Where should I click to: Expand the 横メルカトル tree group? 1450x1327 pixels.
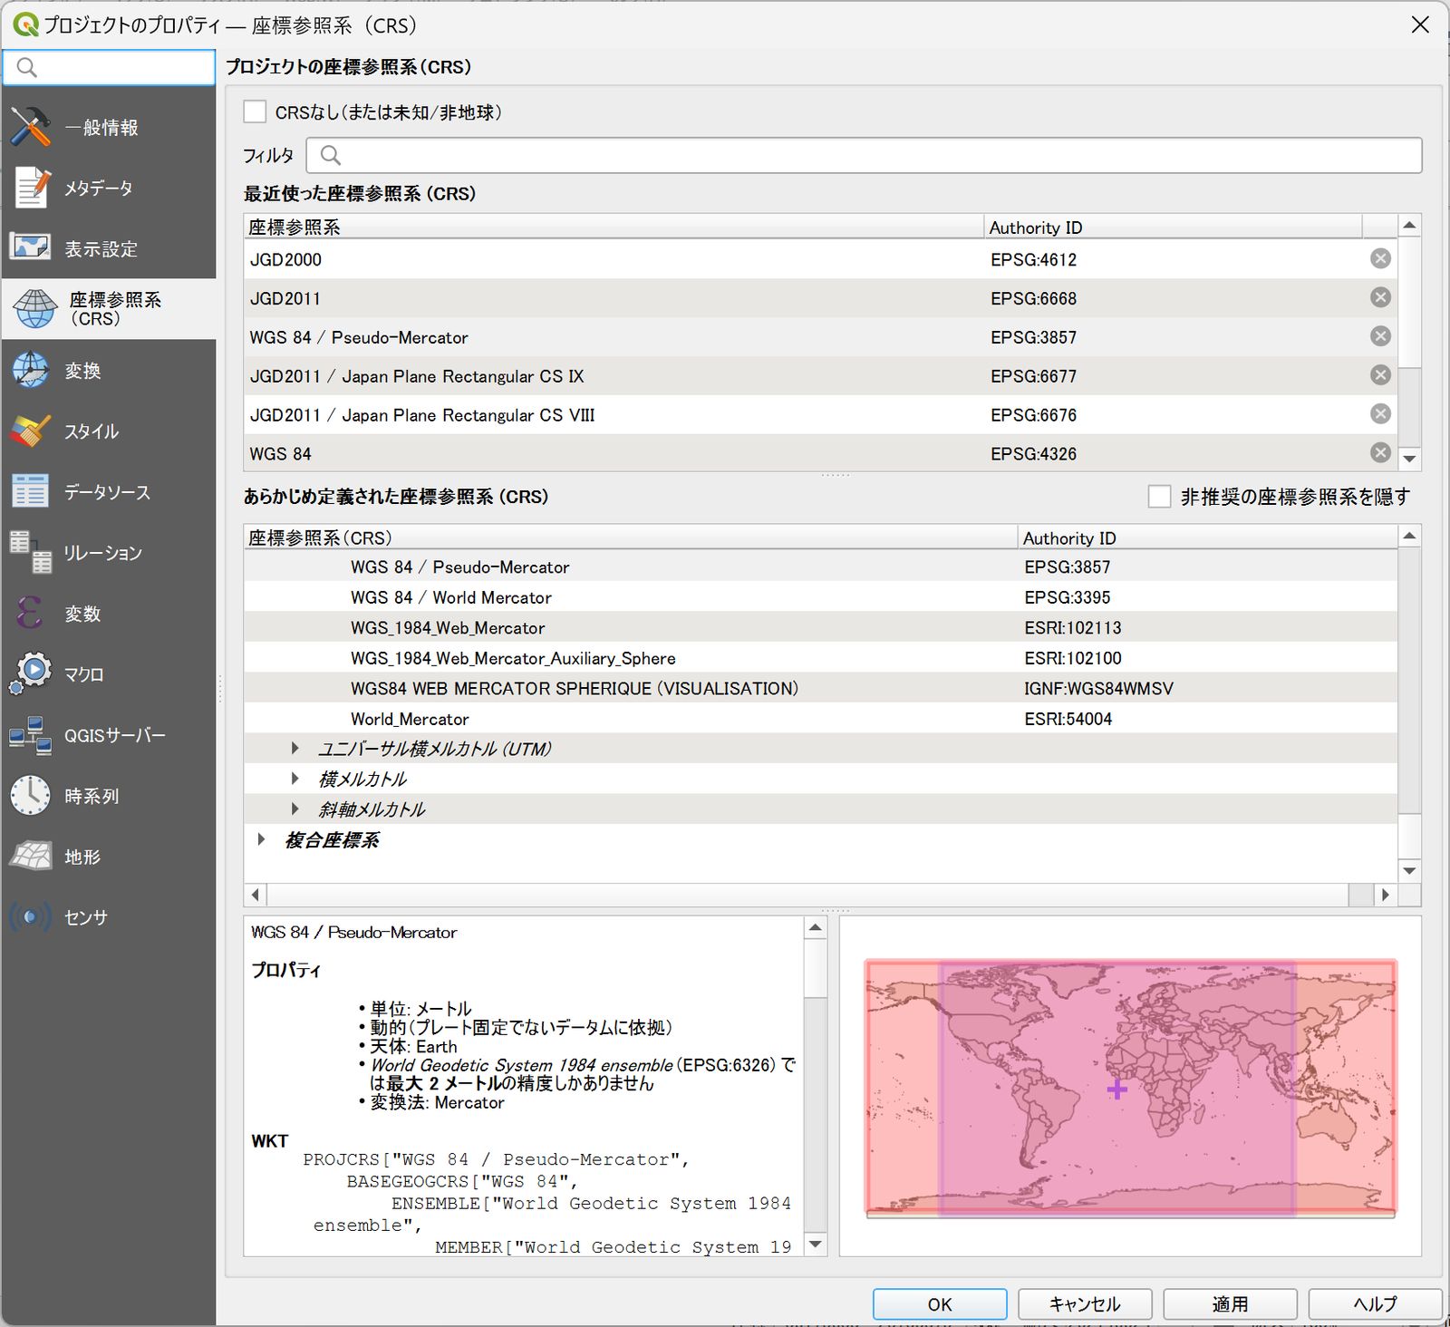pyautogui.click(x=295, y=779)
